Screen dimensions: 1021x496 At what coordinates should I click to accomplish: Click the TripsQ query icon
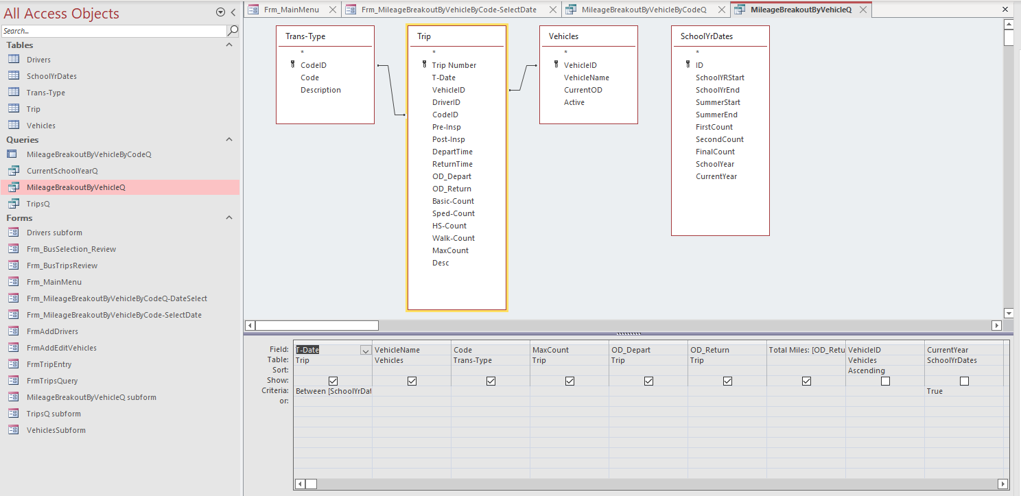14,204
